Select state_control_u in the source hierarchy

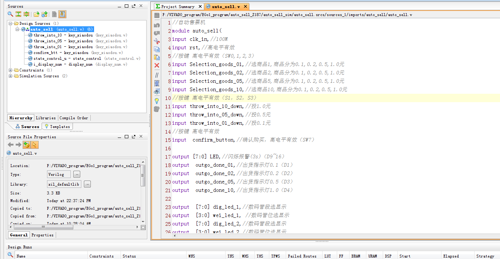point(50,58)
